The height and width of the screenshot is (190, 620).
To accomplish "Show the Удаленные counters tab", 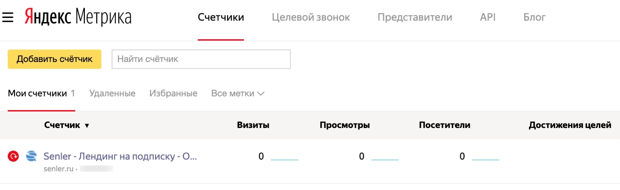I will 112,94.
